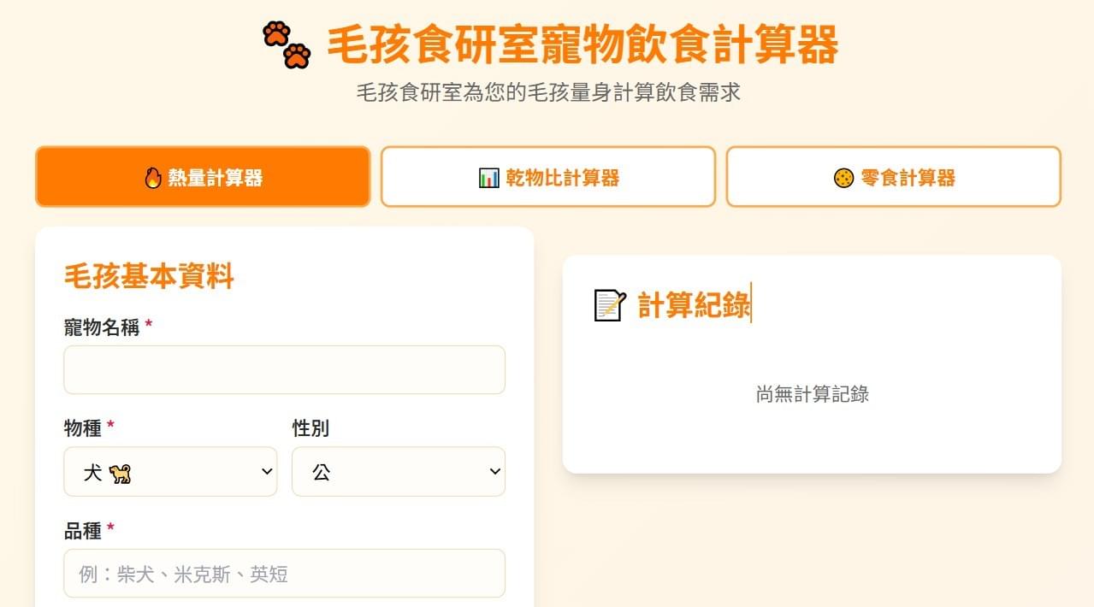Click the 品種 breed input field
The height and width of the screenshot is (607, 1094).
284,574
